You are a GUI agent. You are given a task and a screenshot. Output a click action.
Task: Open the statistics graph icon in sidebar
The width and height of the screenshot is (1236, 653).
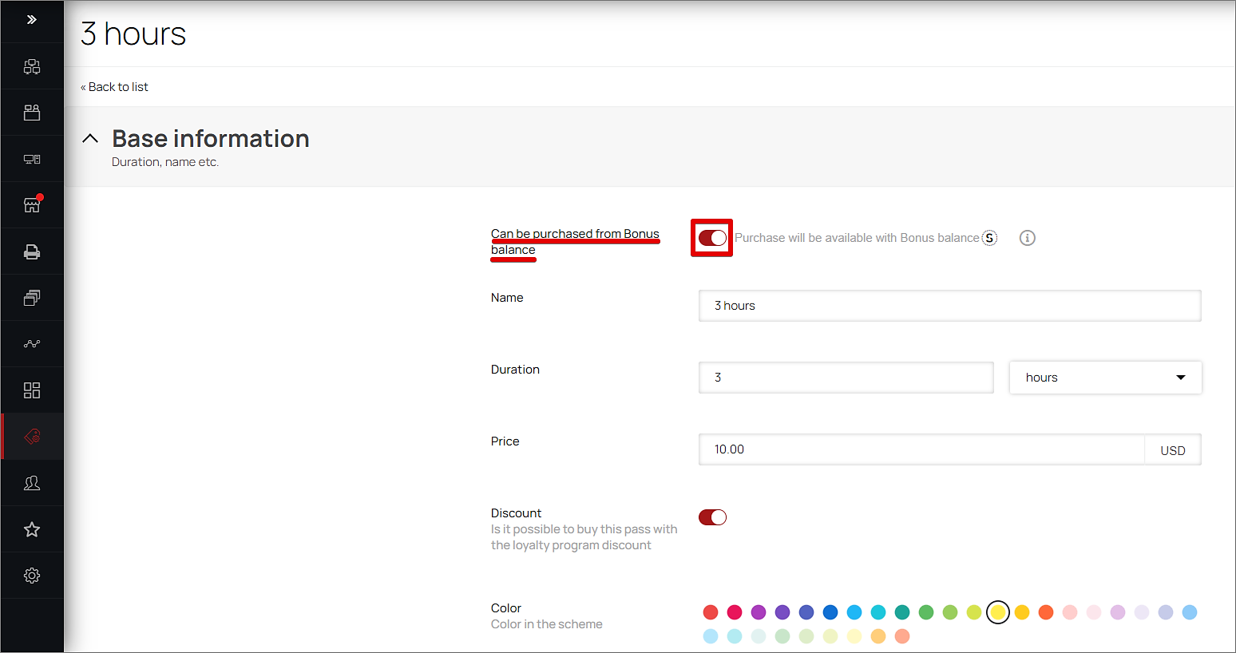click(x=32, y=344)
